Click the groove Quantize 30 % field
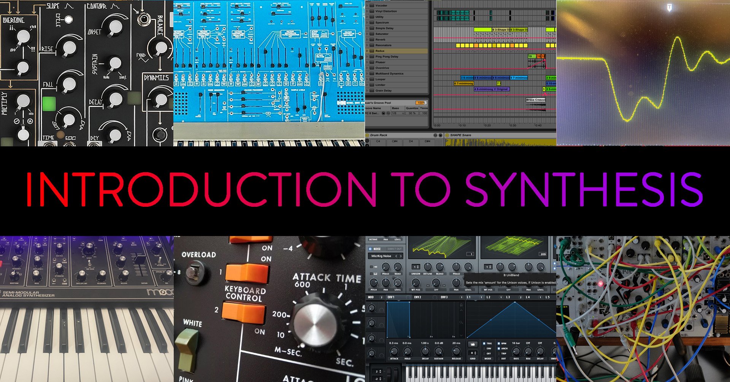 (412, 113)
